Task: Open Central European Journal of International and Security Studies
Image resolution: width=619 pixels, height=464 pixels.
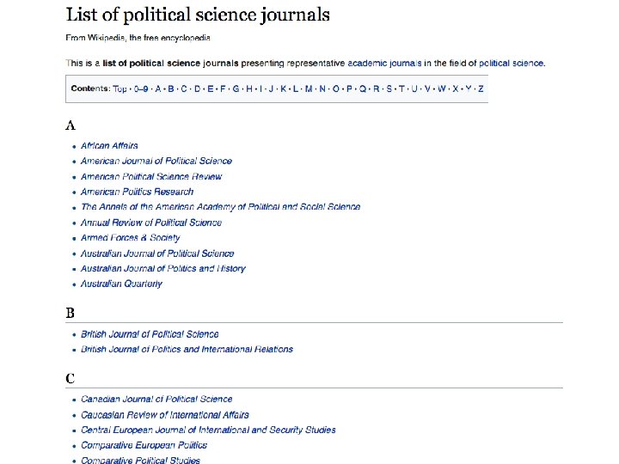Action: 208,430
